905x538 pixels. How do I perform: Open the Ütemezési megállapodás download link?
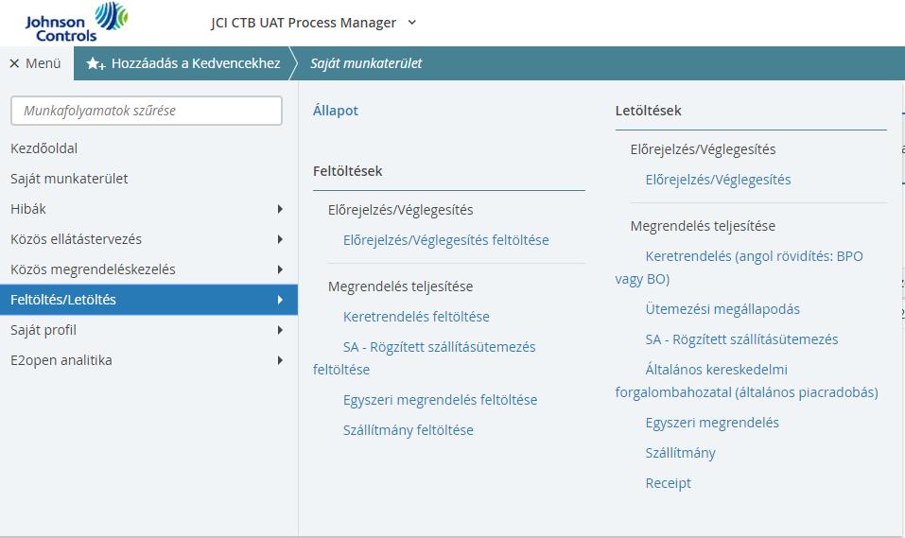click(722, 309)
